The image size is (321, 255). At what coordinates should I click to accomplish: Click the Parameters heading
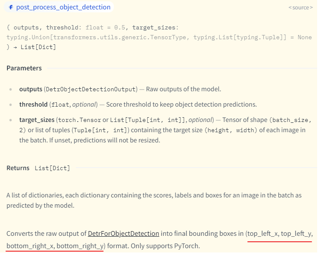24,68
